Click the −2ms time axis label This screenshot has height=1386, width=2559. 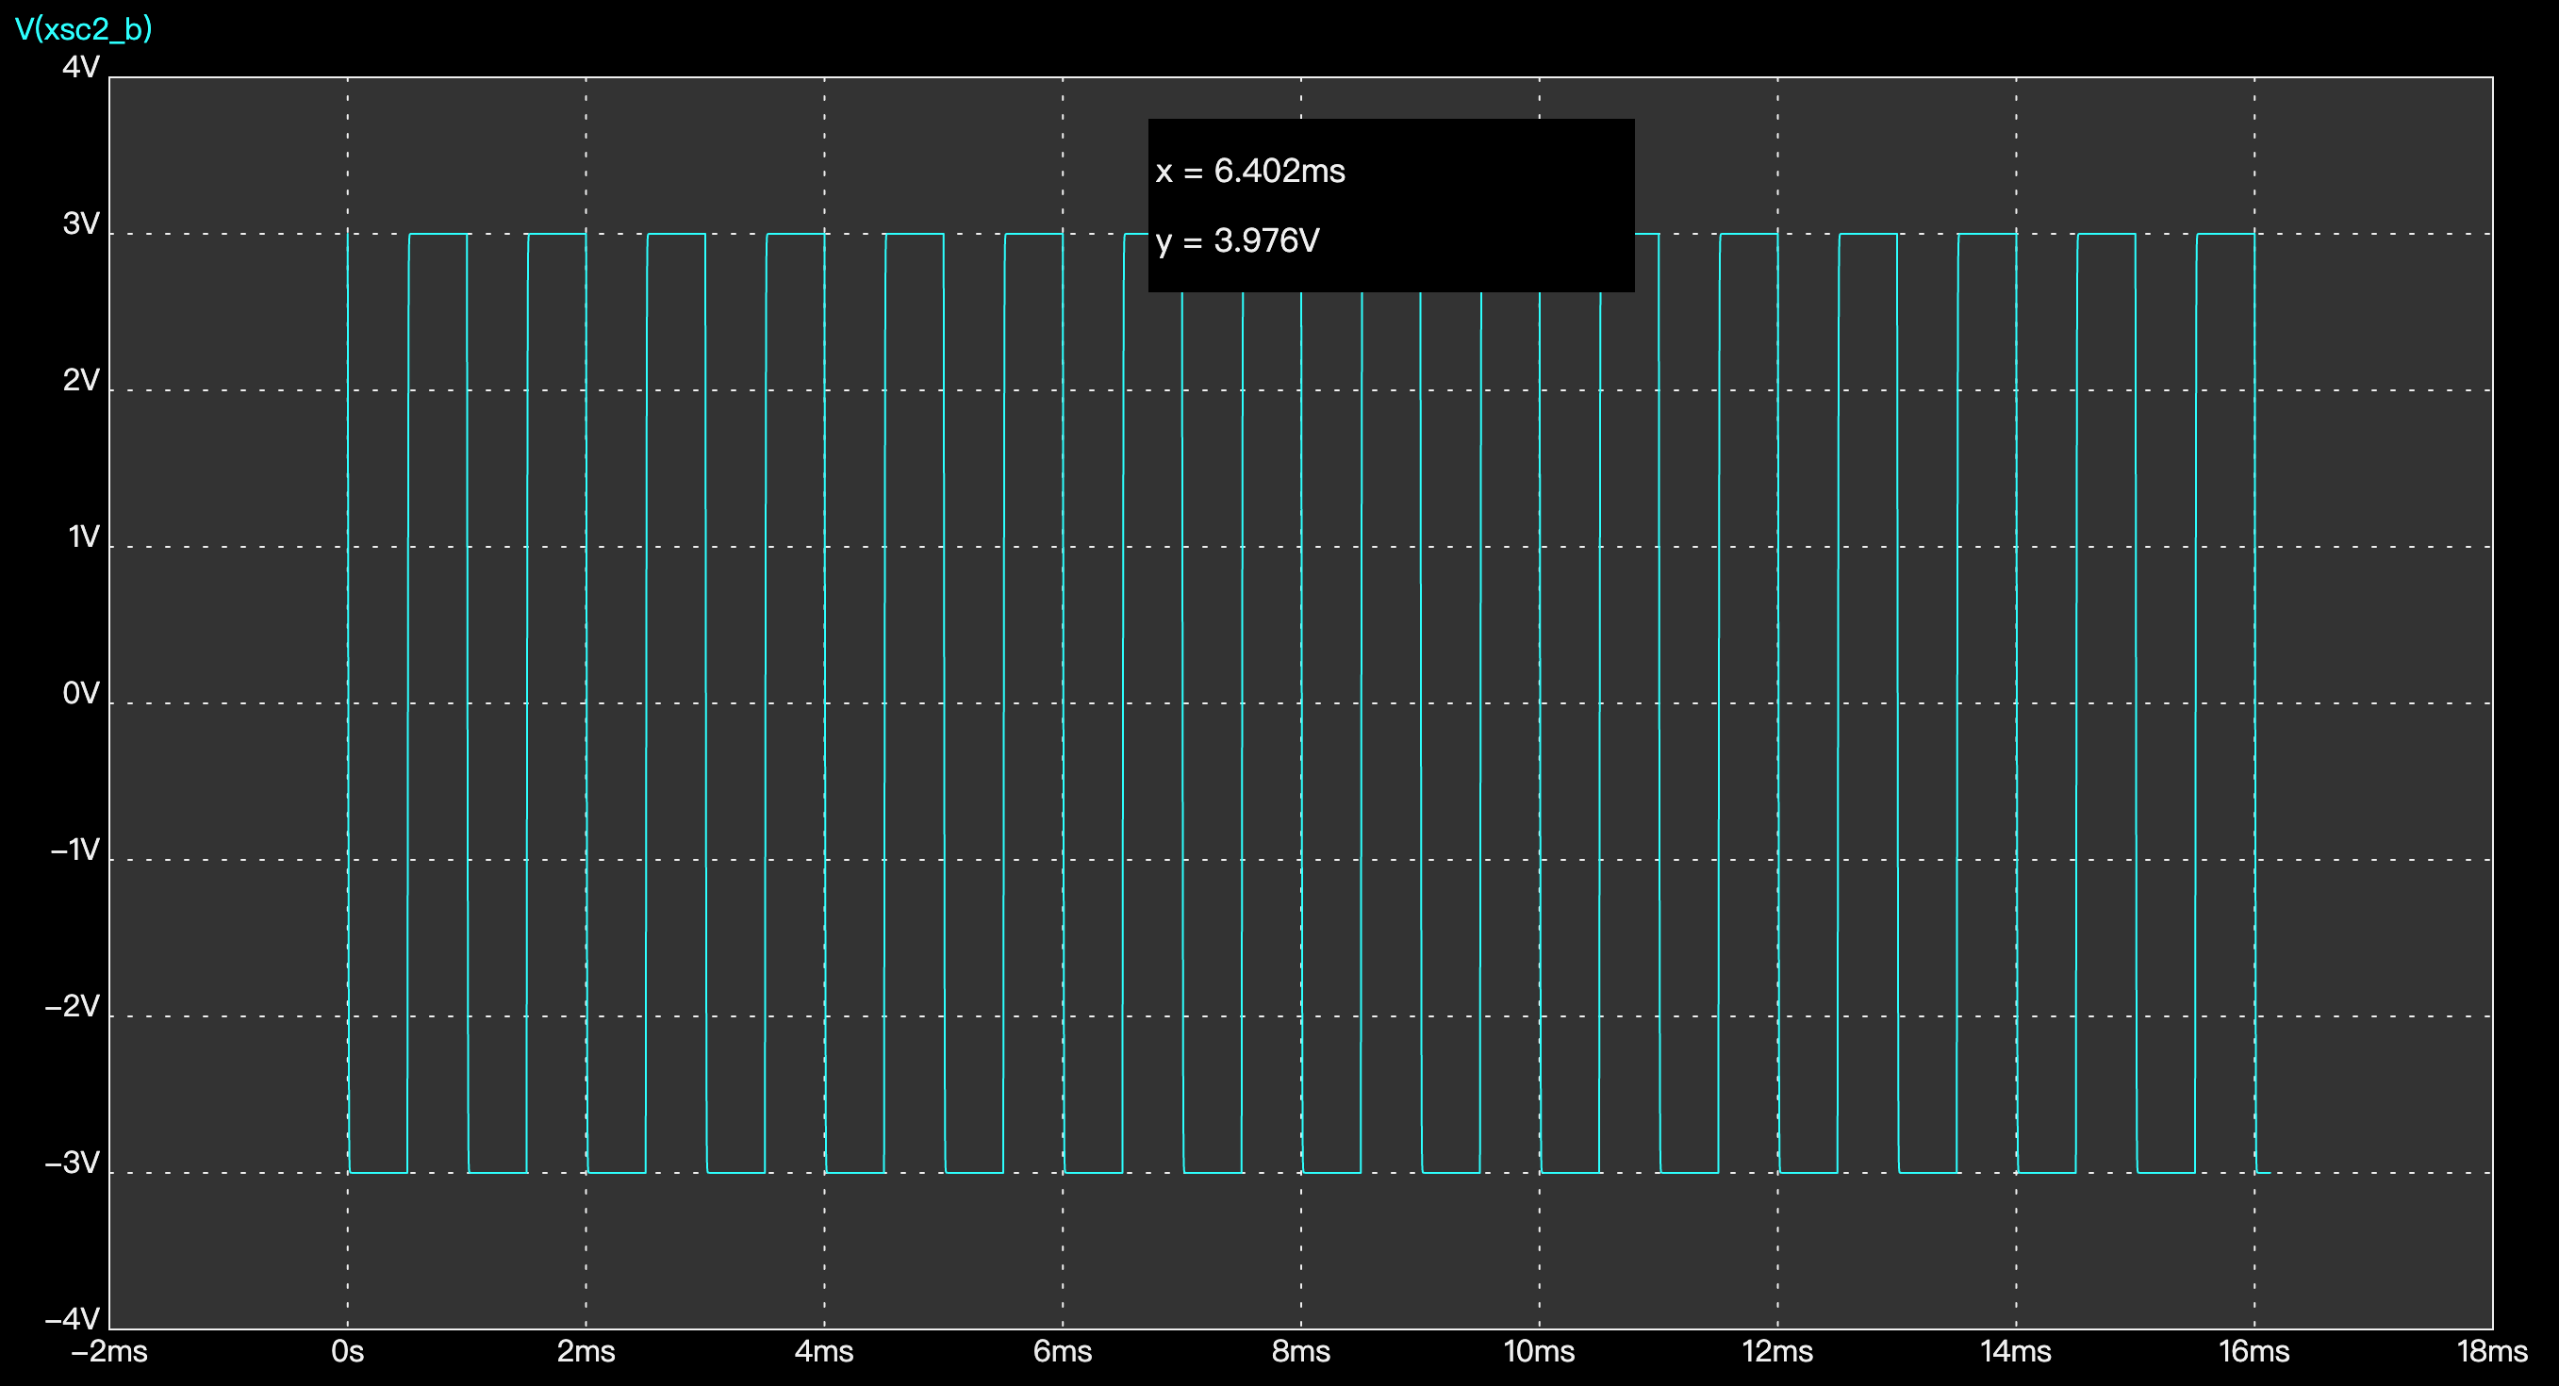point(109,1351)
